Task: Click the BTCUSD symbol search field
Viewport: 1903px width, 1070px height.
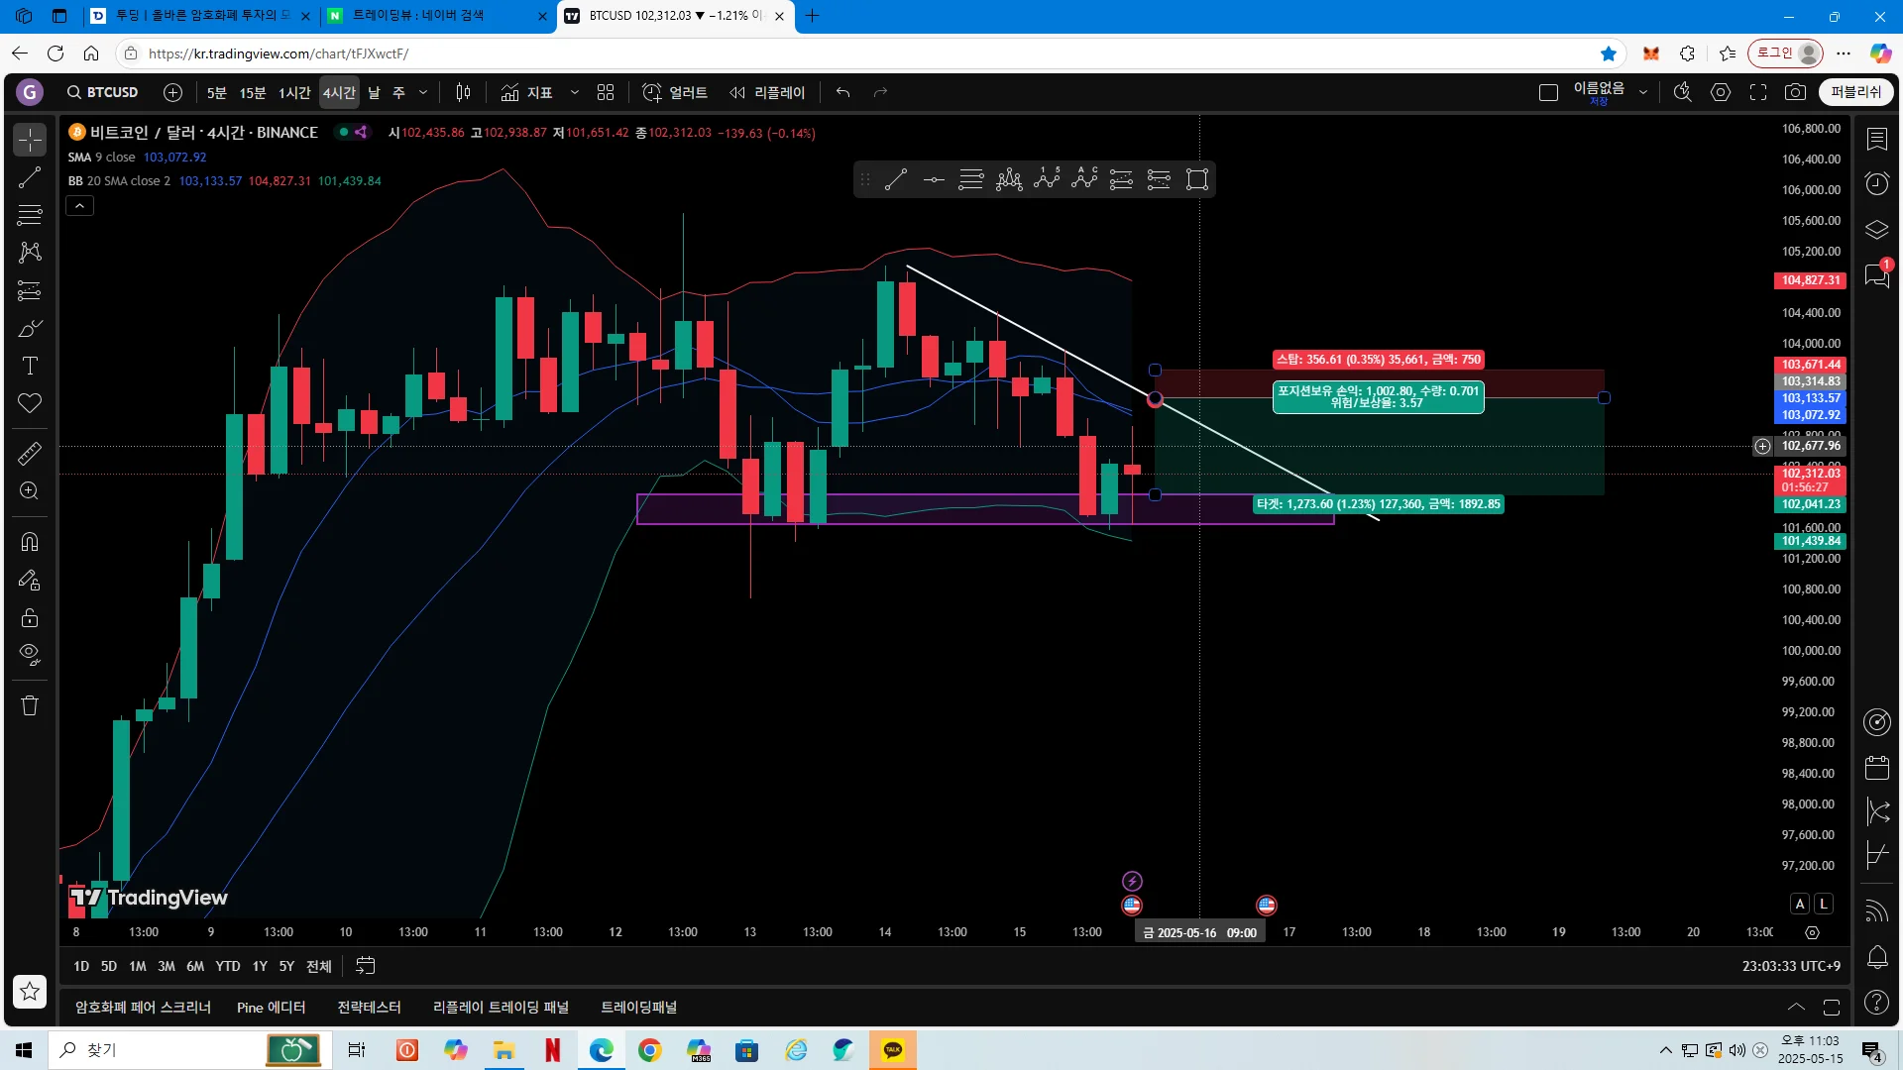Action: (103, 92)
